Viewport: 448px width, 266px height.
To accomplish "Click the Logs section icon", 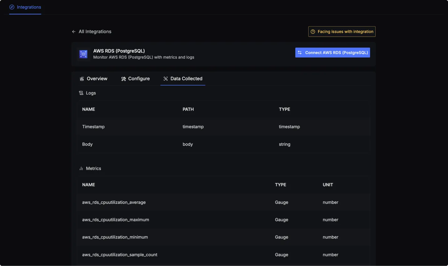I will click(x=81, y=93).
